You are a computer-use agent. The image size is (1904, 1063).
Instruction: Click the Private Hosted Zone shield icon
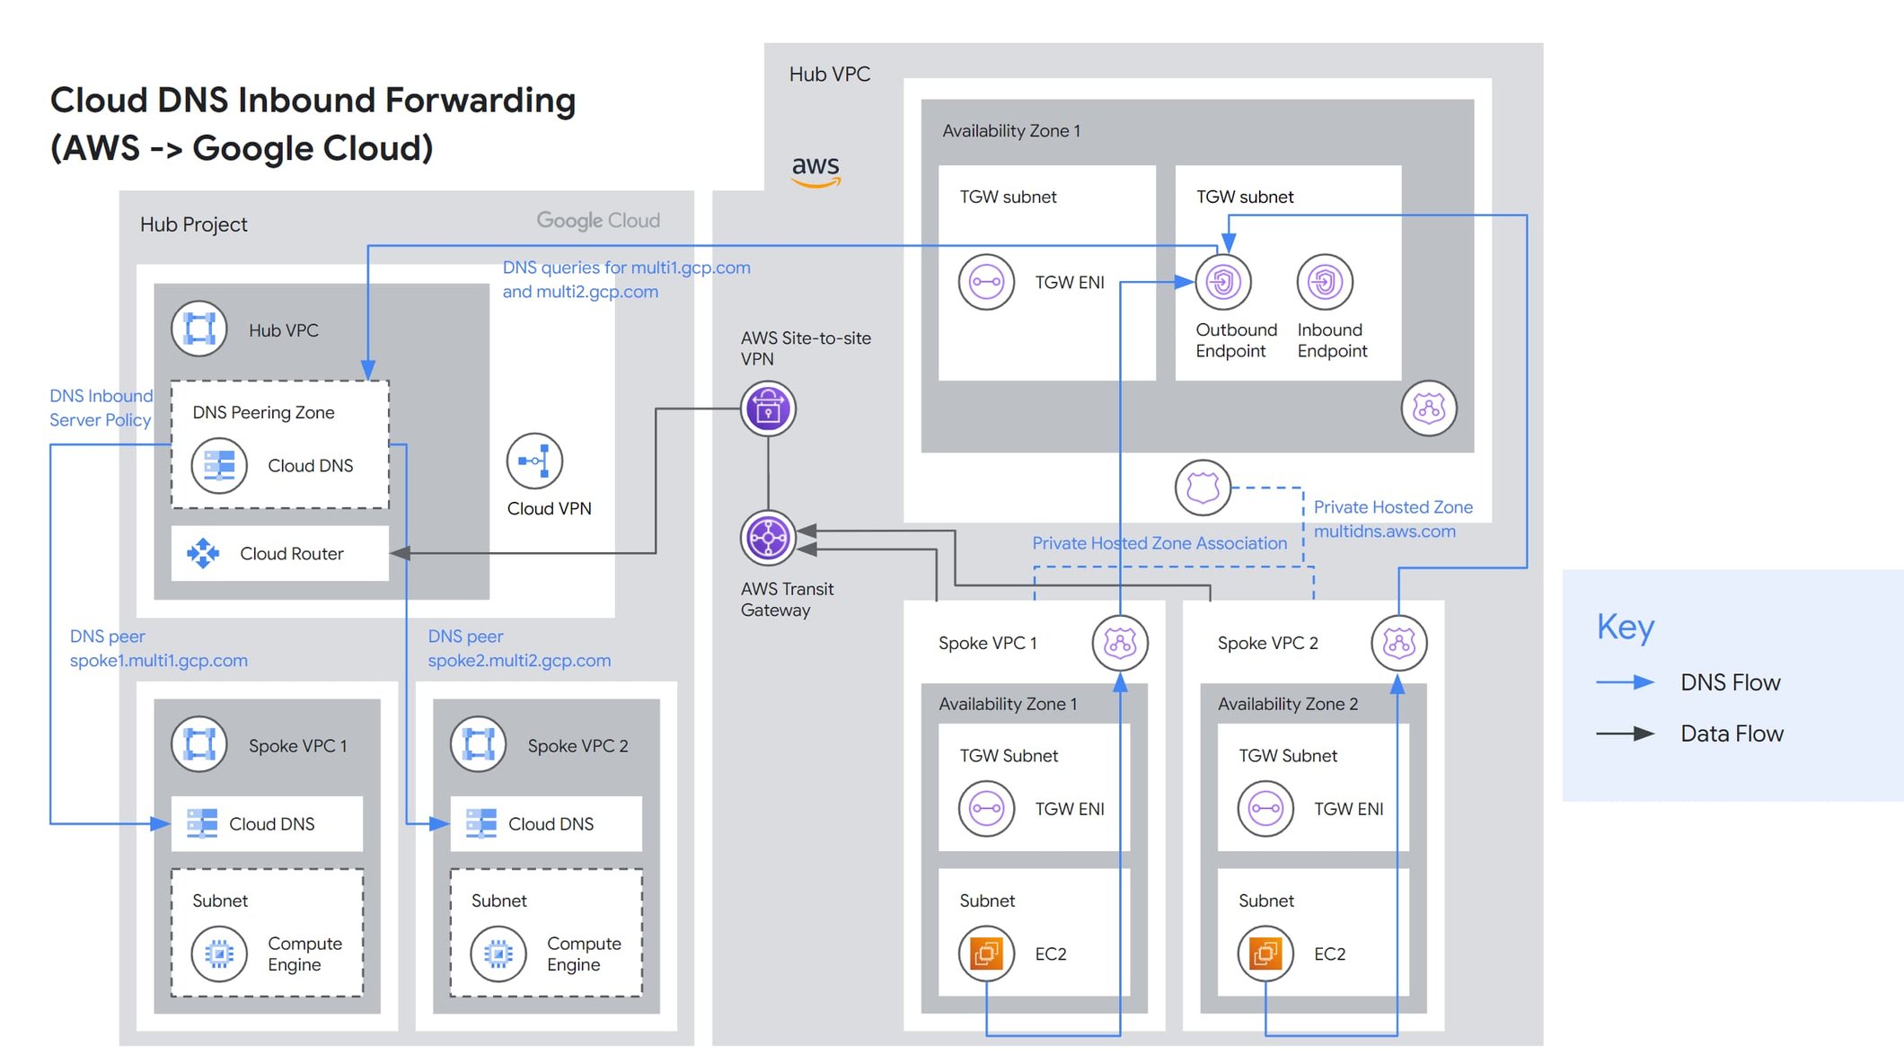click(x=1203, y=488)
